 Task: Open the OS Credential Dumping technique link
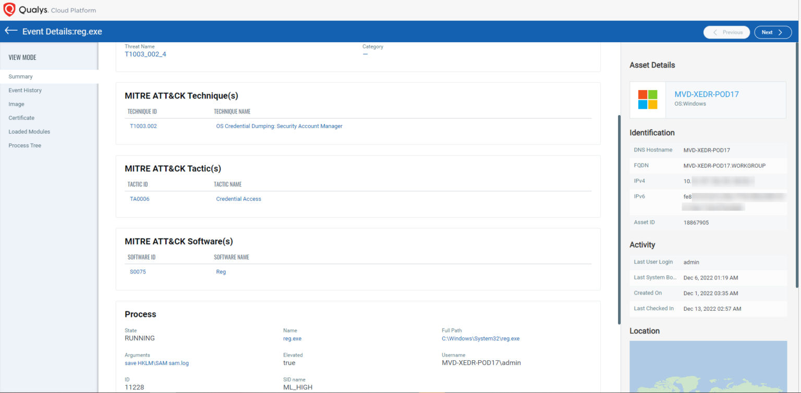[x=279, y=125]
